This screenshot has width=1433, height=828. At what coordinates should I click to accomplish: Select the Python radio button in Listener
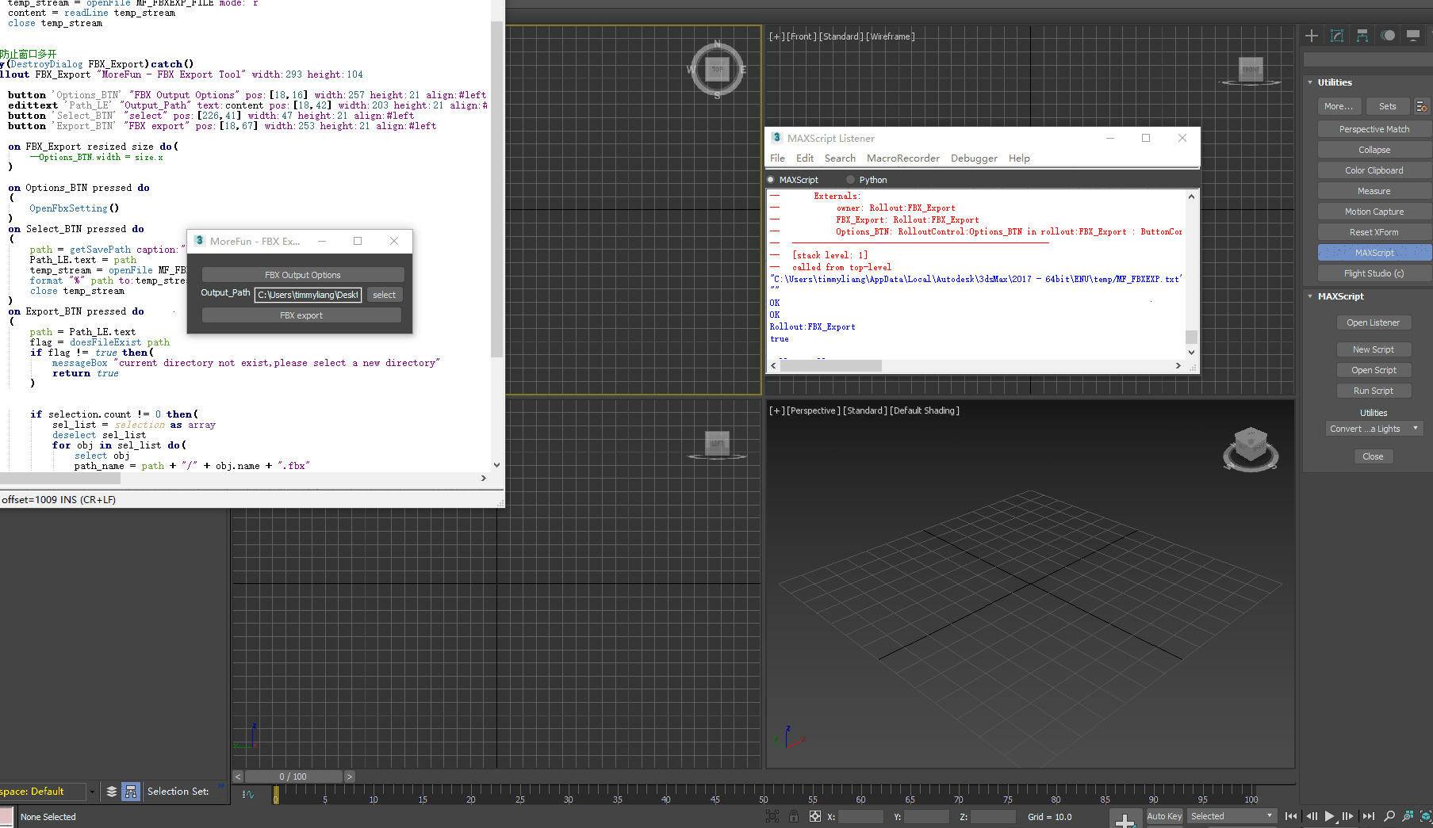(x=851, y=180)
